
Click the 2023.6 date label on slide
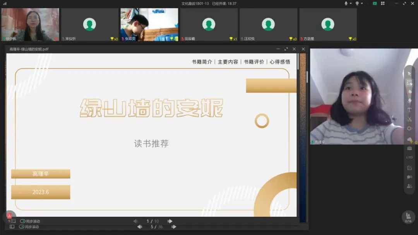tap(41, 192)
